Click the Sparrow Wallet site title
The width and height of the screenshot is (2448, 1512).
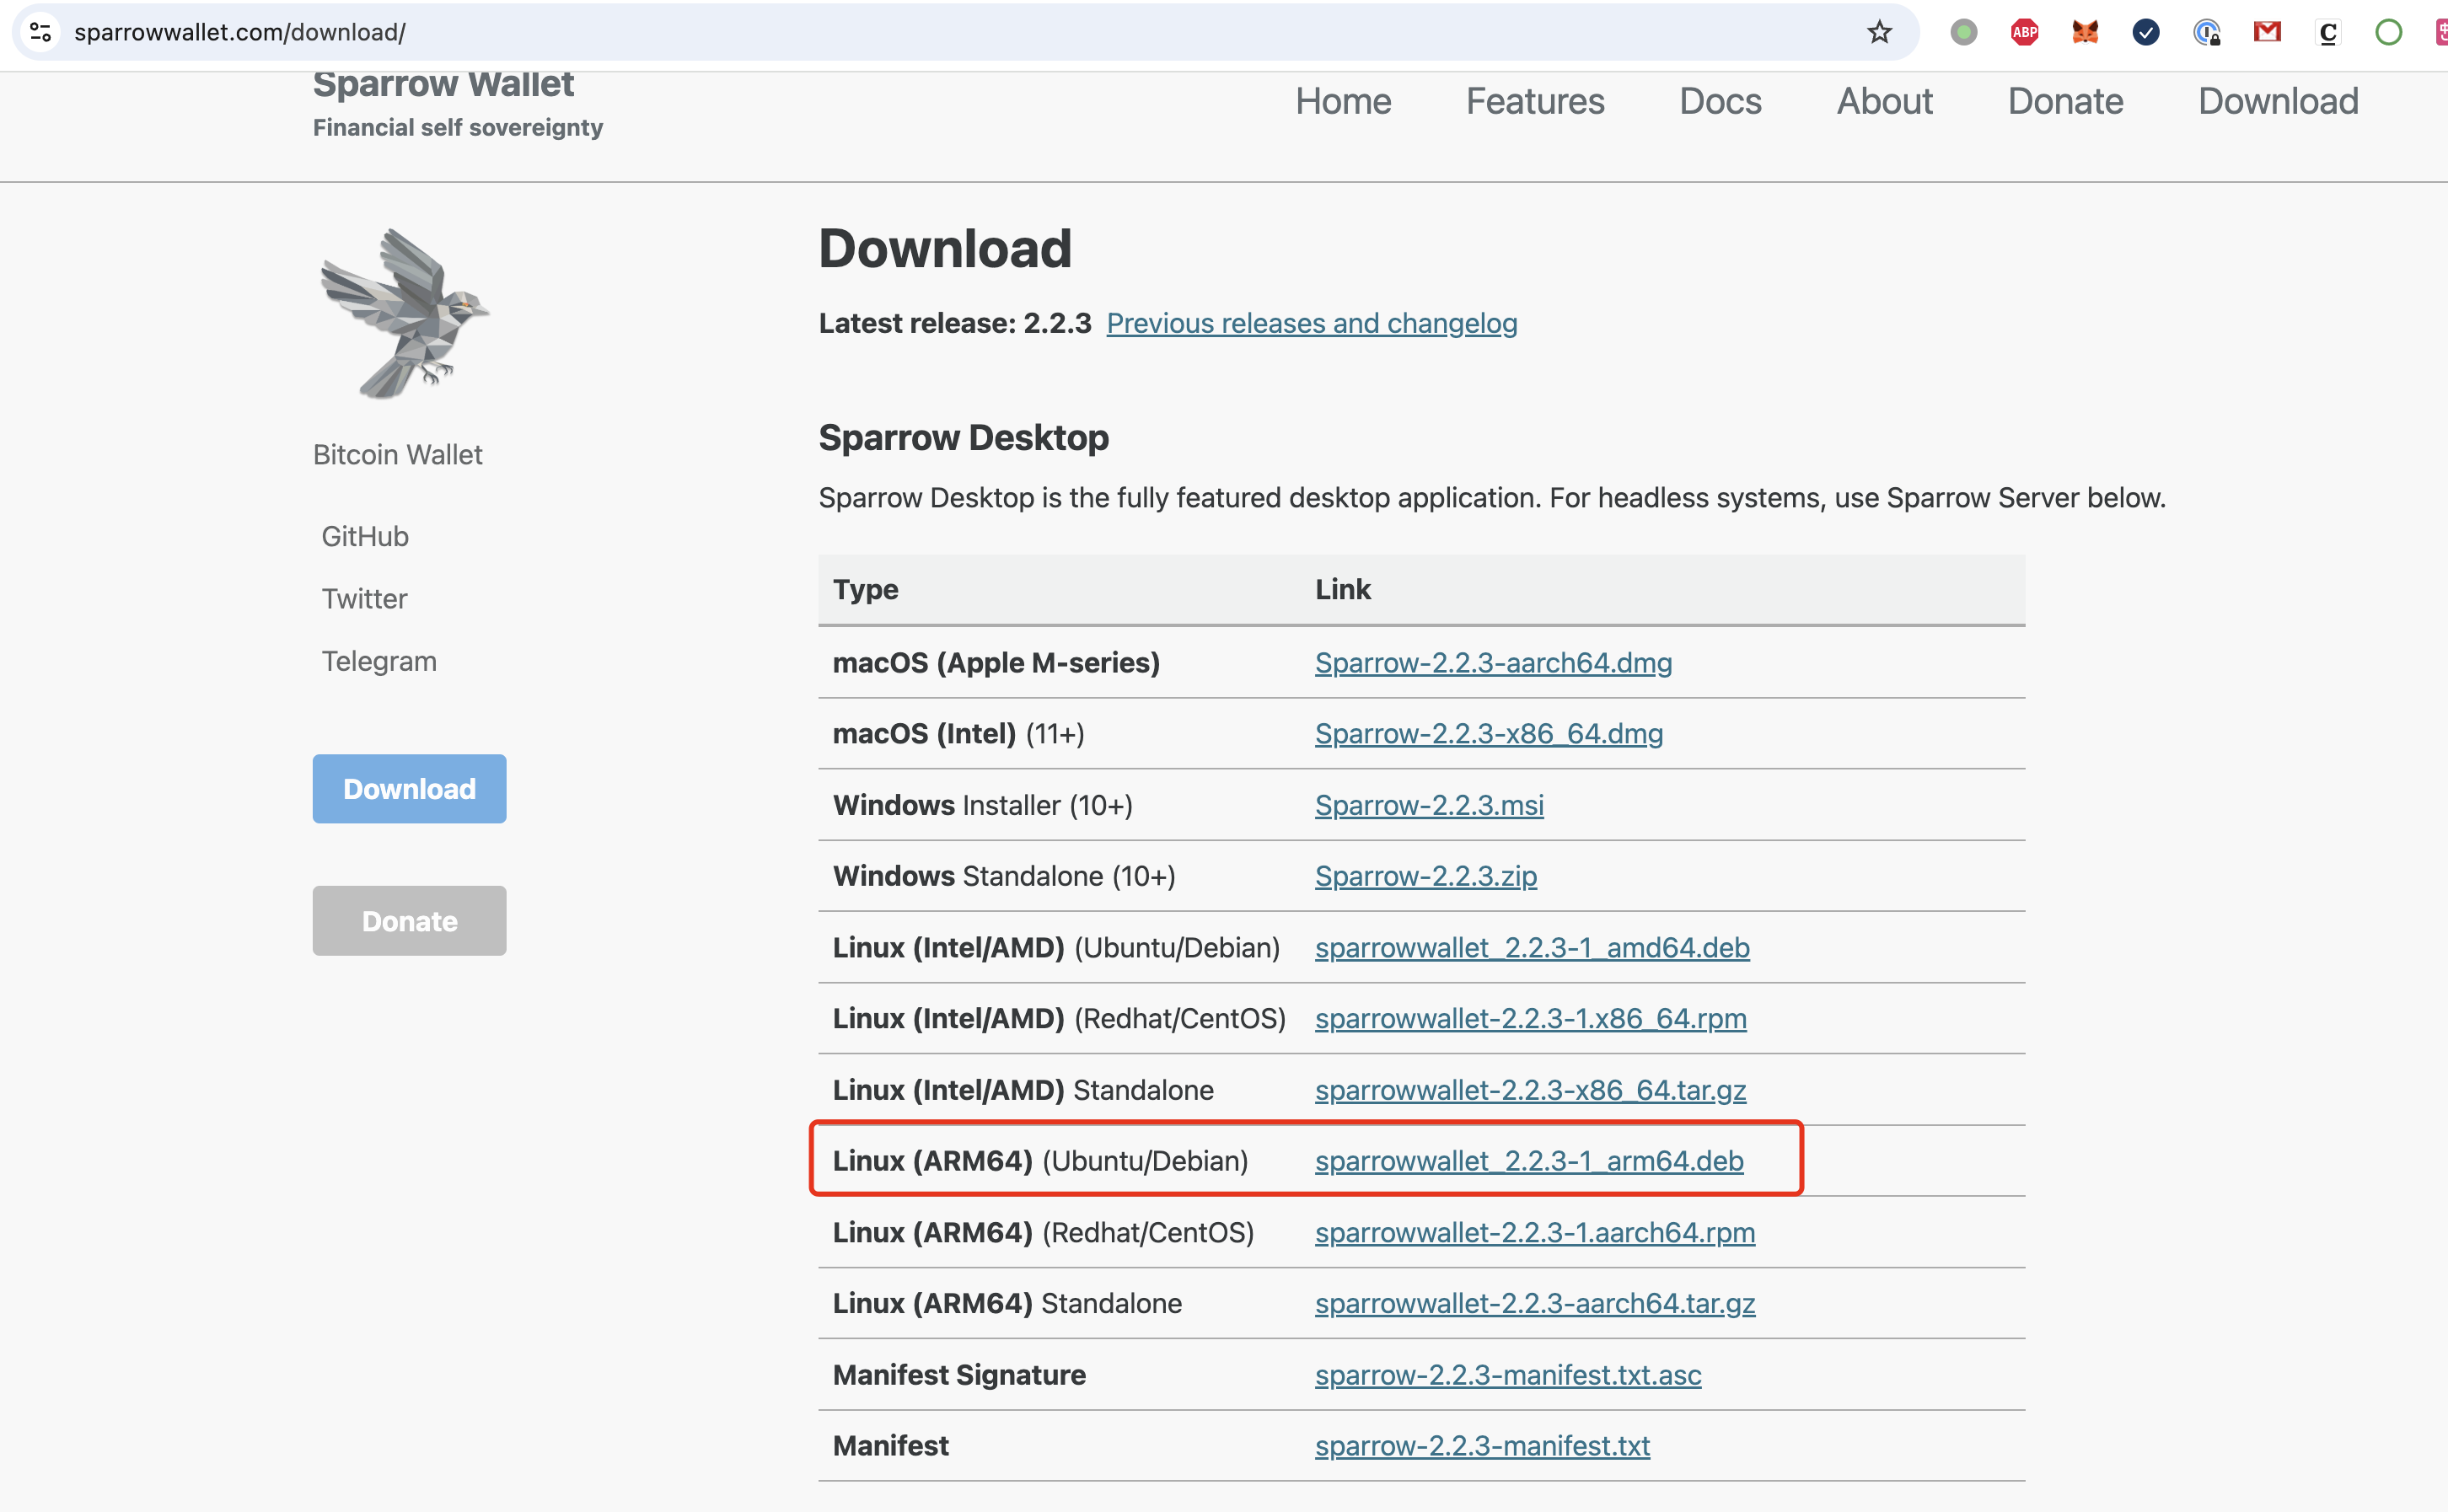pyautogui.click(x=443, y=84)
